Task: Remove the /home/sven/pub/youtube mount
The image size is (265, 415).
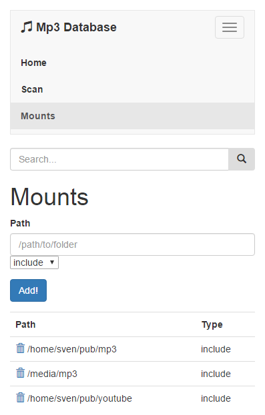Action: click(x=21, y=398)
